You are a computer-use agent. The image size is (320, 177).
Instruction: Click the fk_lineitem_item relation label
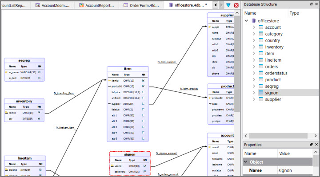pyautogui.click(x=65, y=128)
